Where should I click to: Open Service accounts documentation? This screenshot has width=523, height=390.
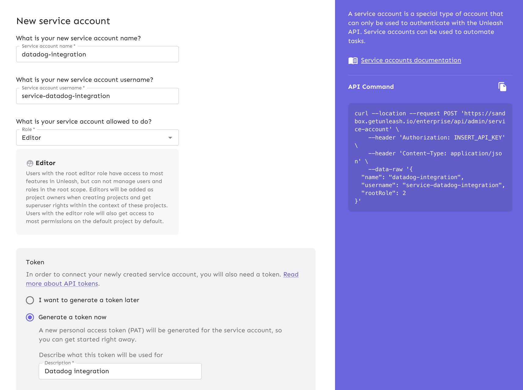tap(411, 60)
